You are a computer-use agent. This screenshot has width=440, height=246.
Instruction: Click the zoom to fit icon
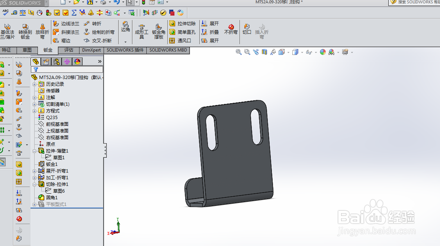(x=238, y=52)
